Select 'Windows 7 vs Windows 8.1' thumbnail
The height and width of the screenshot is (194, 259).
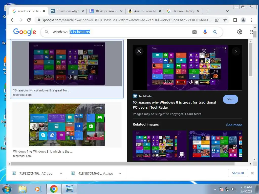coord(67,125)
